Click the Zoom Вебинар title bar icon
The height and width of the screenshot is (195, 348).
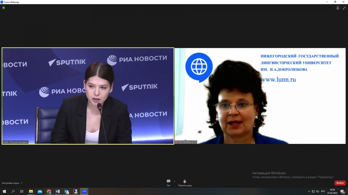2,2
